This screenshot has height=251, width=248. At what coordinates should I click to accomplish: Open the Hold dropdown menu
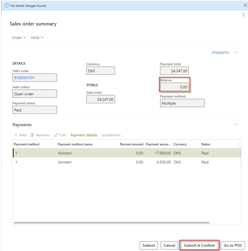tap(37, 38)
